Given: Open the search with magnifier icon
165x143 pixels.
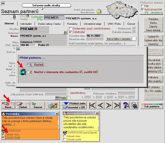Looking at the screenshot, I should (126, 105).
